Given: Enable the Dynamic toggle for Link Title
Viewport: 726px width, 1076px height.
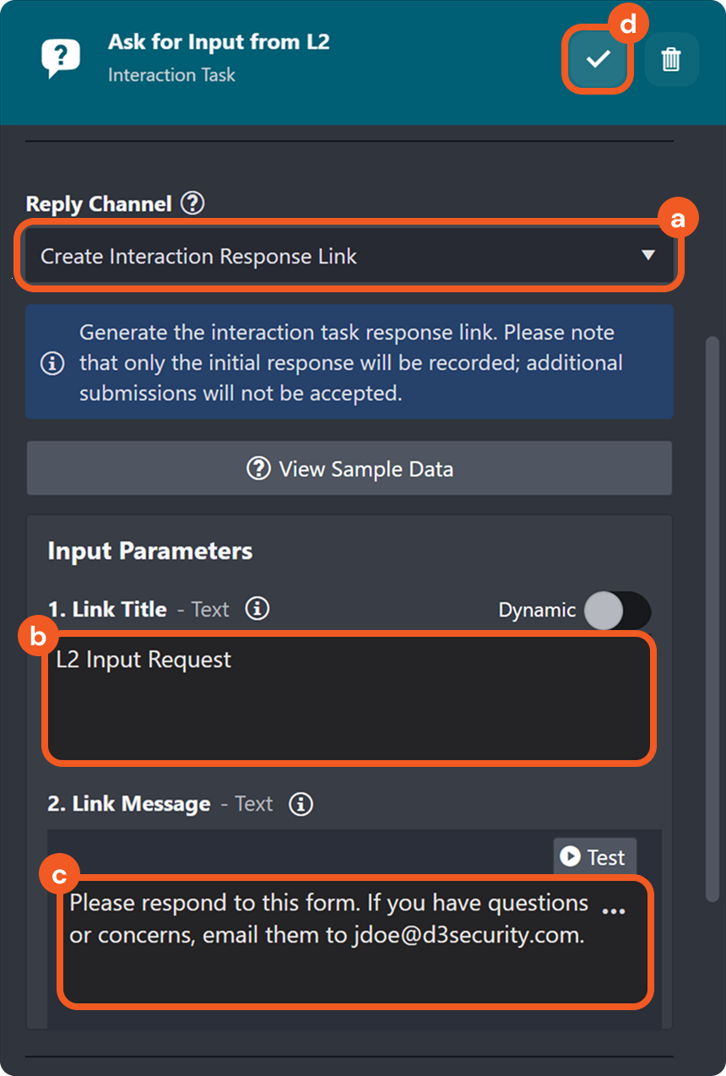Looking at the screenshot, I should pyautogui.click(x=617, y=611).
